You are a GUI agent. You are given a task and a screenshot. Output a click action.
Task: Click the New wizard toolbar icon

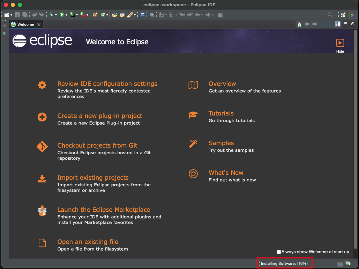[x=7, y=15]
